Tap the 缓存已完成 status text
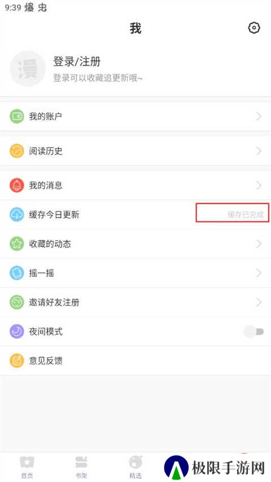271x482 pixels. coord(246,215)
